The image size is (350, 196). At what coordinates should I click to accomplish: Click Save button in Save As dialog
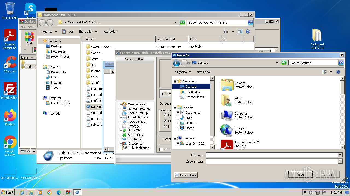coord(301,174)
